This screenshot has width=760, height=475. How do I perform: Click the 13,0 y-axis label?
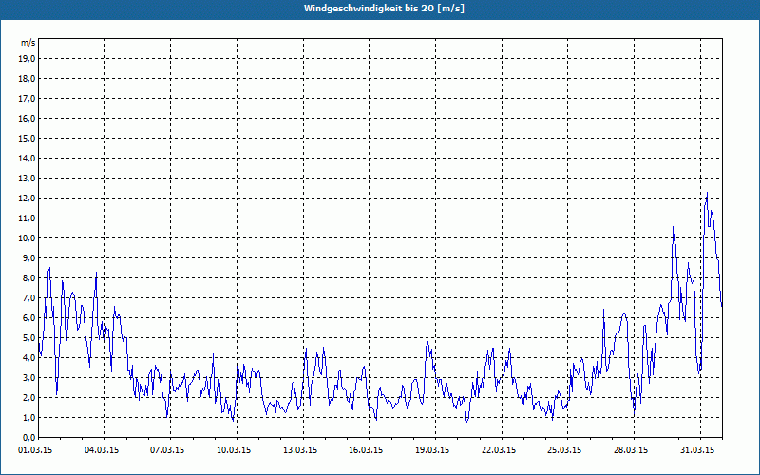coord(27,179)
